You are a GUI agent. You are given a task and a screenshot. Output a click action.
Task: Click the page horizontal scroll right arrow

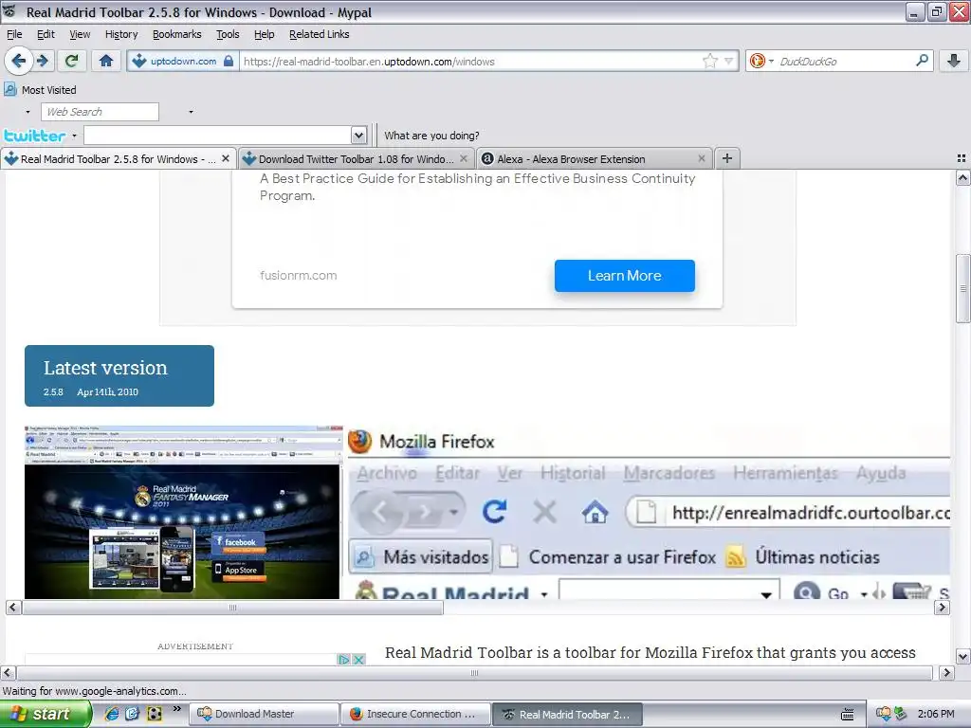(x=947, y=673)
